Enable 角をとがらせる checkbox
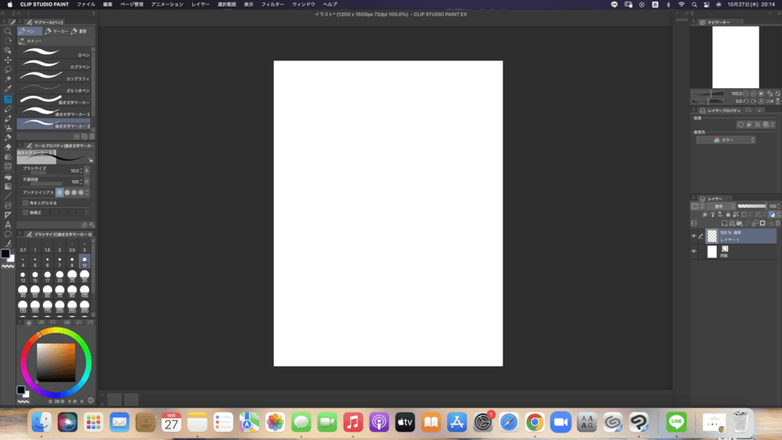 (x=25, y=203)
